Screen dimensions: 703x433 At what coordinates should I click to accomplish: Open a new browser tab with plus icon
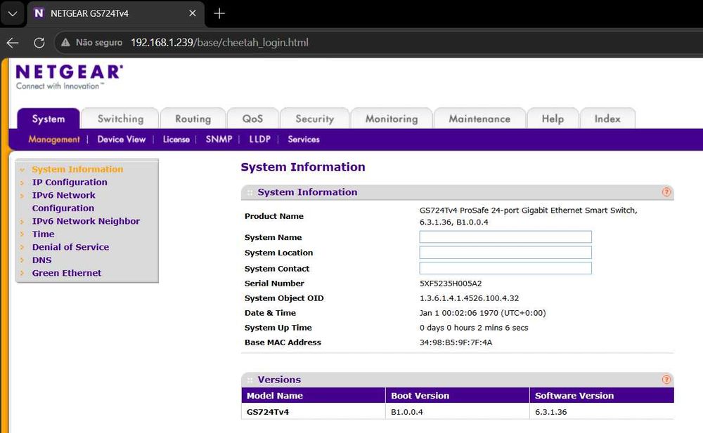point(219,13)
